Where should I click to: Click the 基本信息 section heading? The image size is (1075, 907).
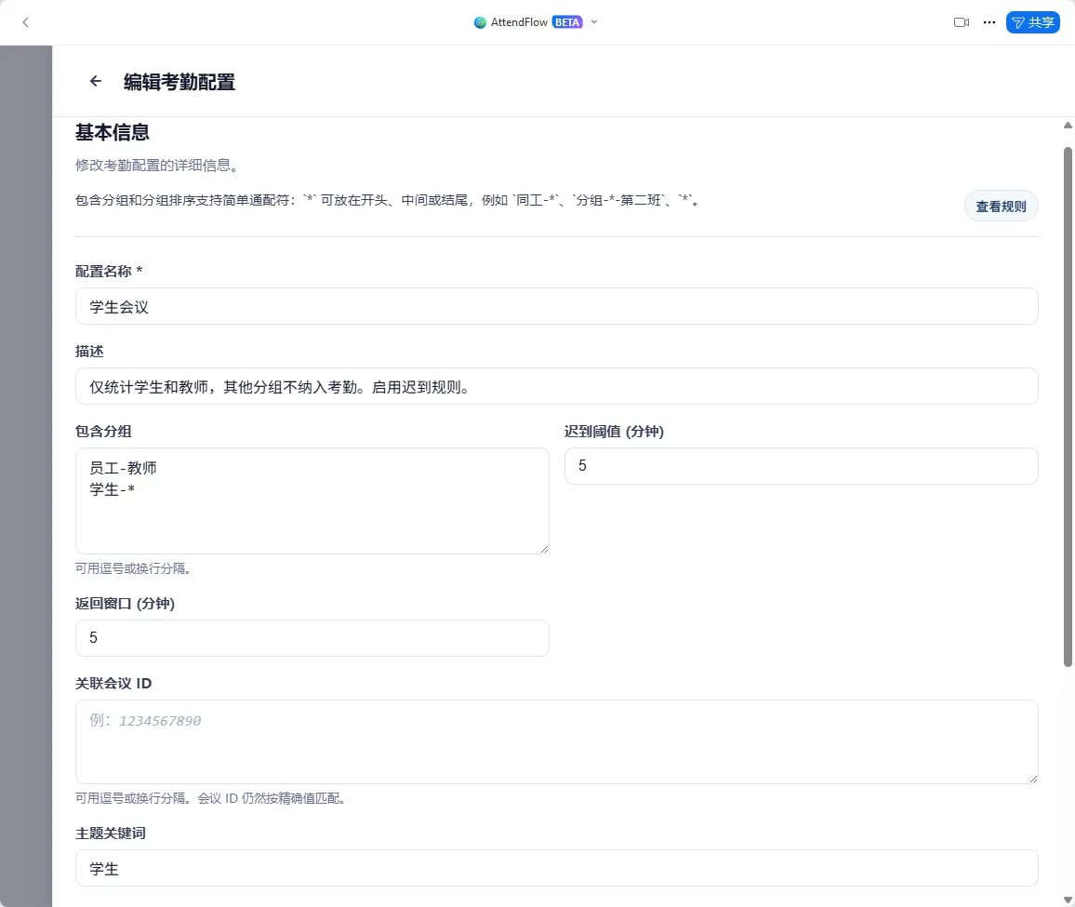click(x=113, y=132)
